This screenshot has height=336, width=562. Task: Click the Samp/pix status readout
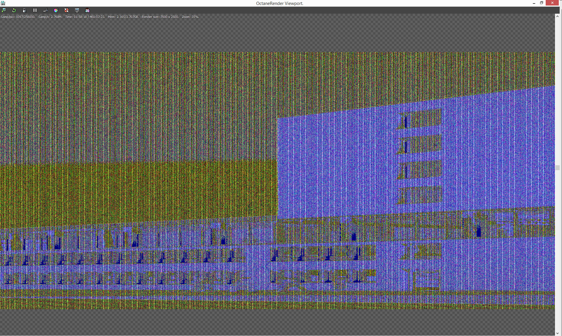[x=18, y=17]
